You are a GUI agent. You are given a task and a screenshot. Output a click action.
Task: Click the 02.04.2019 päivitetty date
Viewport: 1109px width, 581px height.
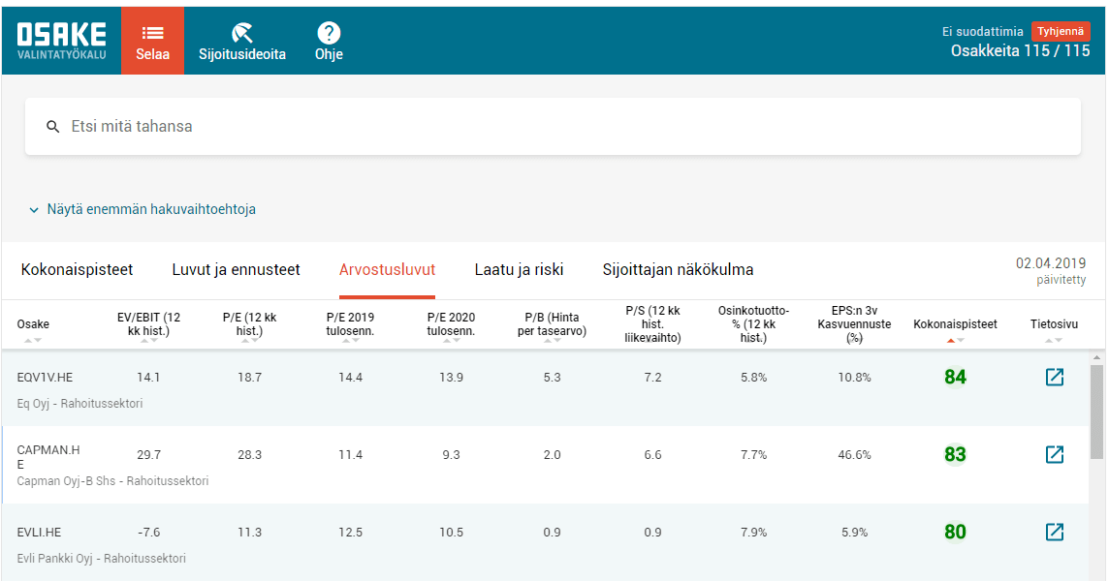1051,271
